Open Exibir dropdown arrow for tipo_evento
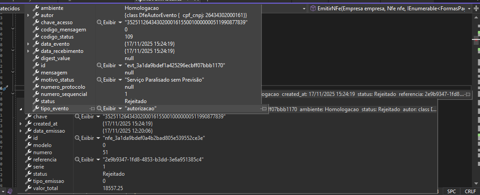 [120, 108]
